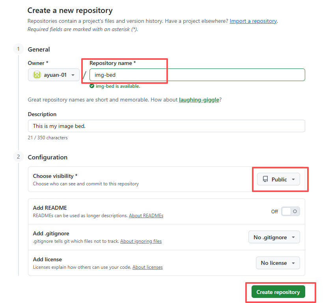This screenshot has height=303, width=332.
Task: Focus the Repository name input field
Action: (197, 75)
